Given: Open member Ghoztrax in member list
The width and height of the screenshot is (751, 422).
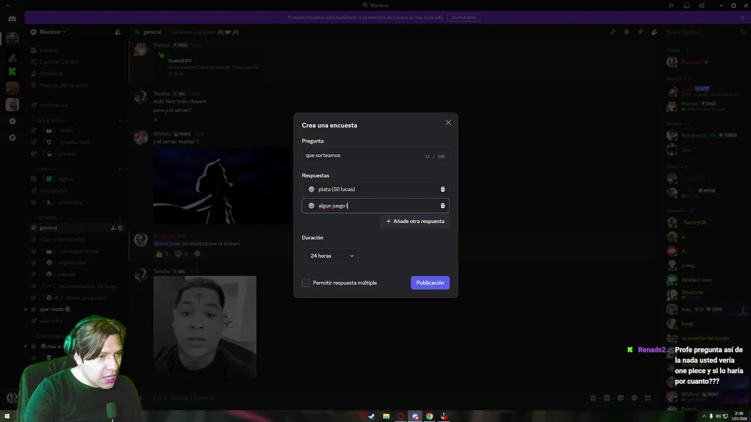Looking at the screenshot, I should 705,295.
